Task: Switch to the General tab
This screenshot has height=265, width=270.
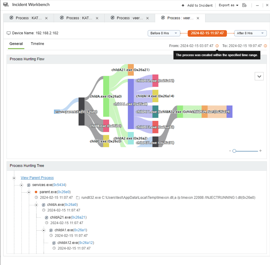Action: [16, 44]
